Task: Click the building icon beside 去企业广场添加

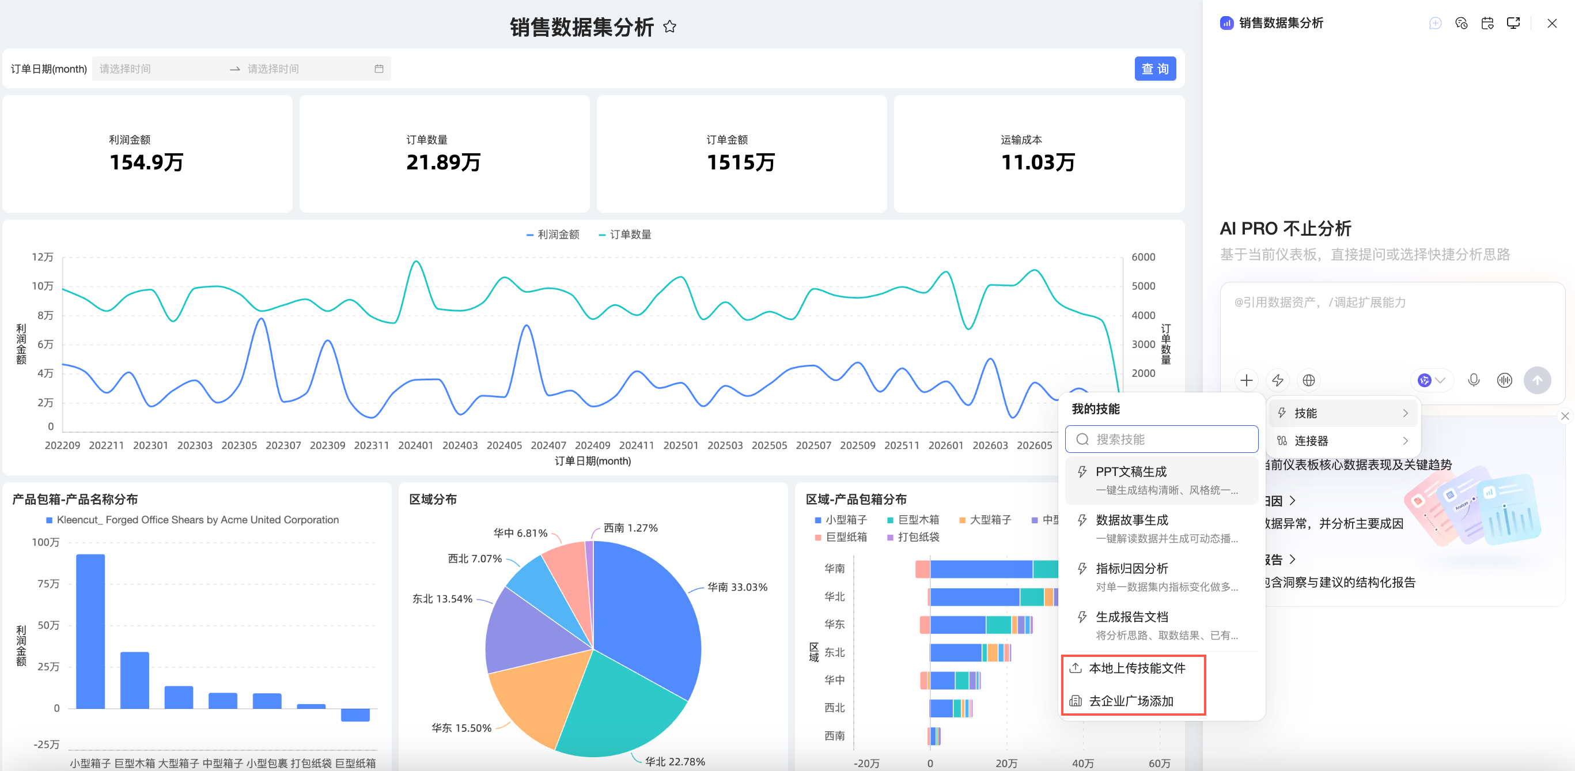Action: tap(1076, 701)
